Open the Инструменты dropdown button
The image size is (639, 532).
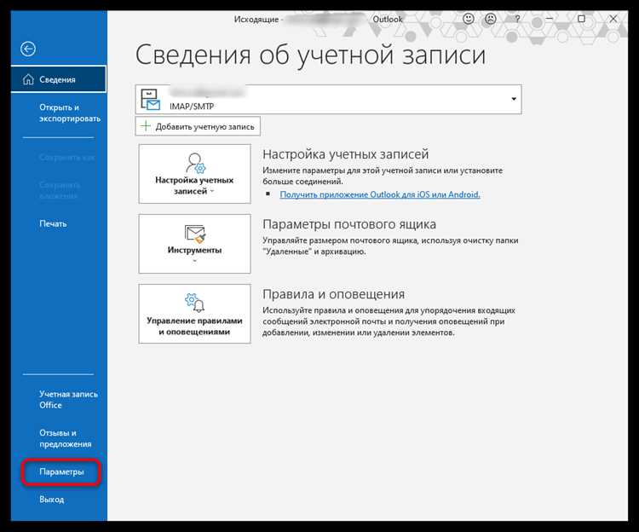pyautogui.click(x=194, y=244)
